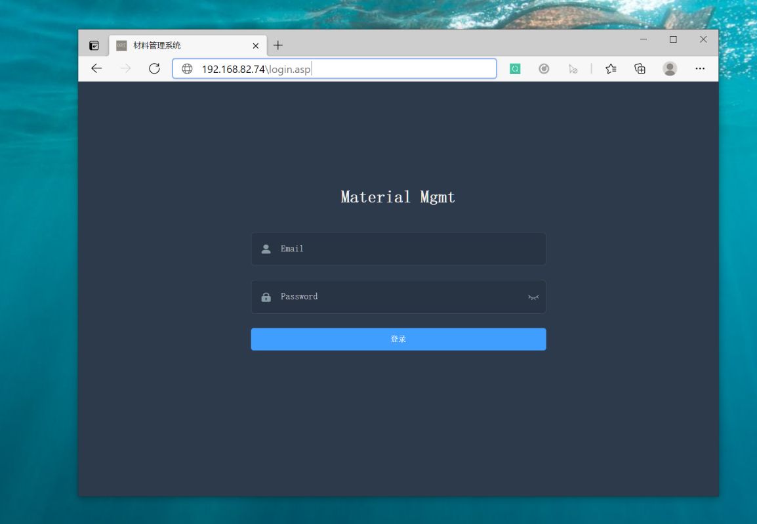Close the 材料管理系统 tab
The height and width of the screenshot is (524, 757).
coord(256,46)
